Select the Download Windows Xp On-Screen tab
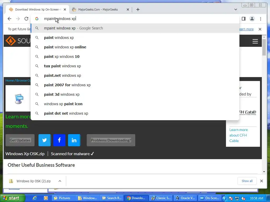 click(x=37, y=9)
